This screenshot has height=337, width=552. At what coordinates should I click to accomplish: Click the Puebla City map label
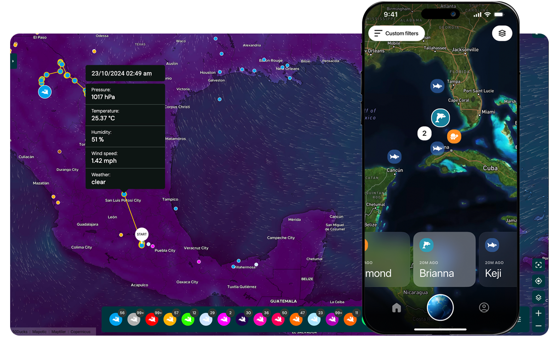pyautogui.click(x=165, y=251)
